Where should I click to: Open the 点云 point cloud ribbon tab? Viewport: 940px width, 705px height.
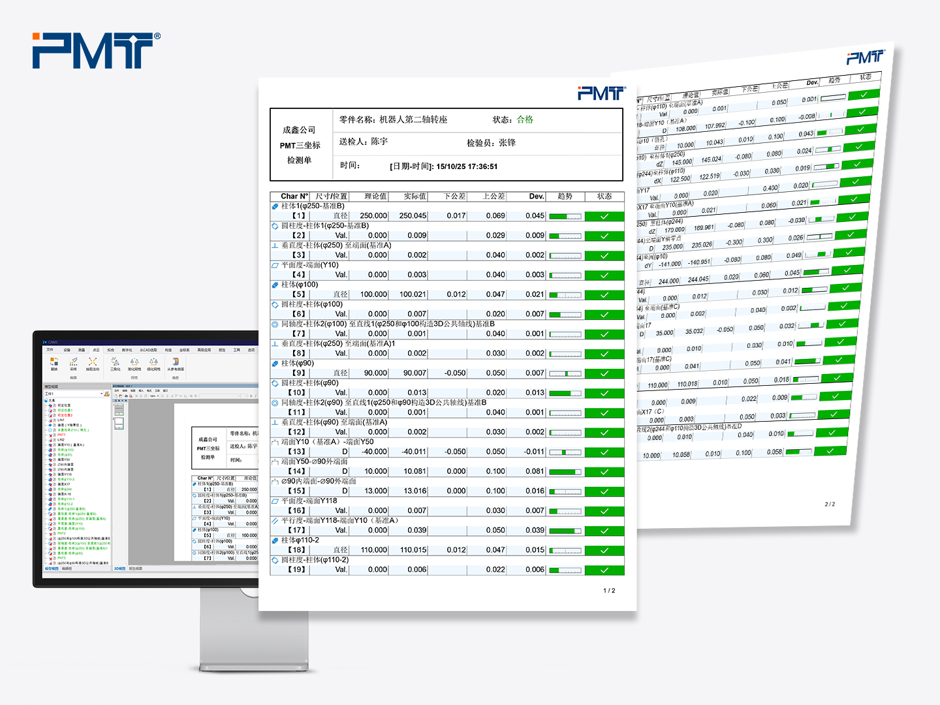tap(96, 350)
